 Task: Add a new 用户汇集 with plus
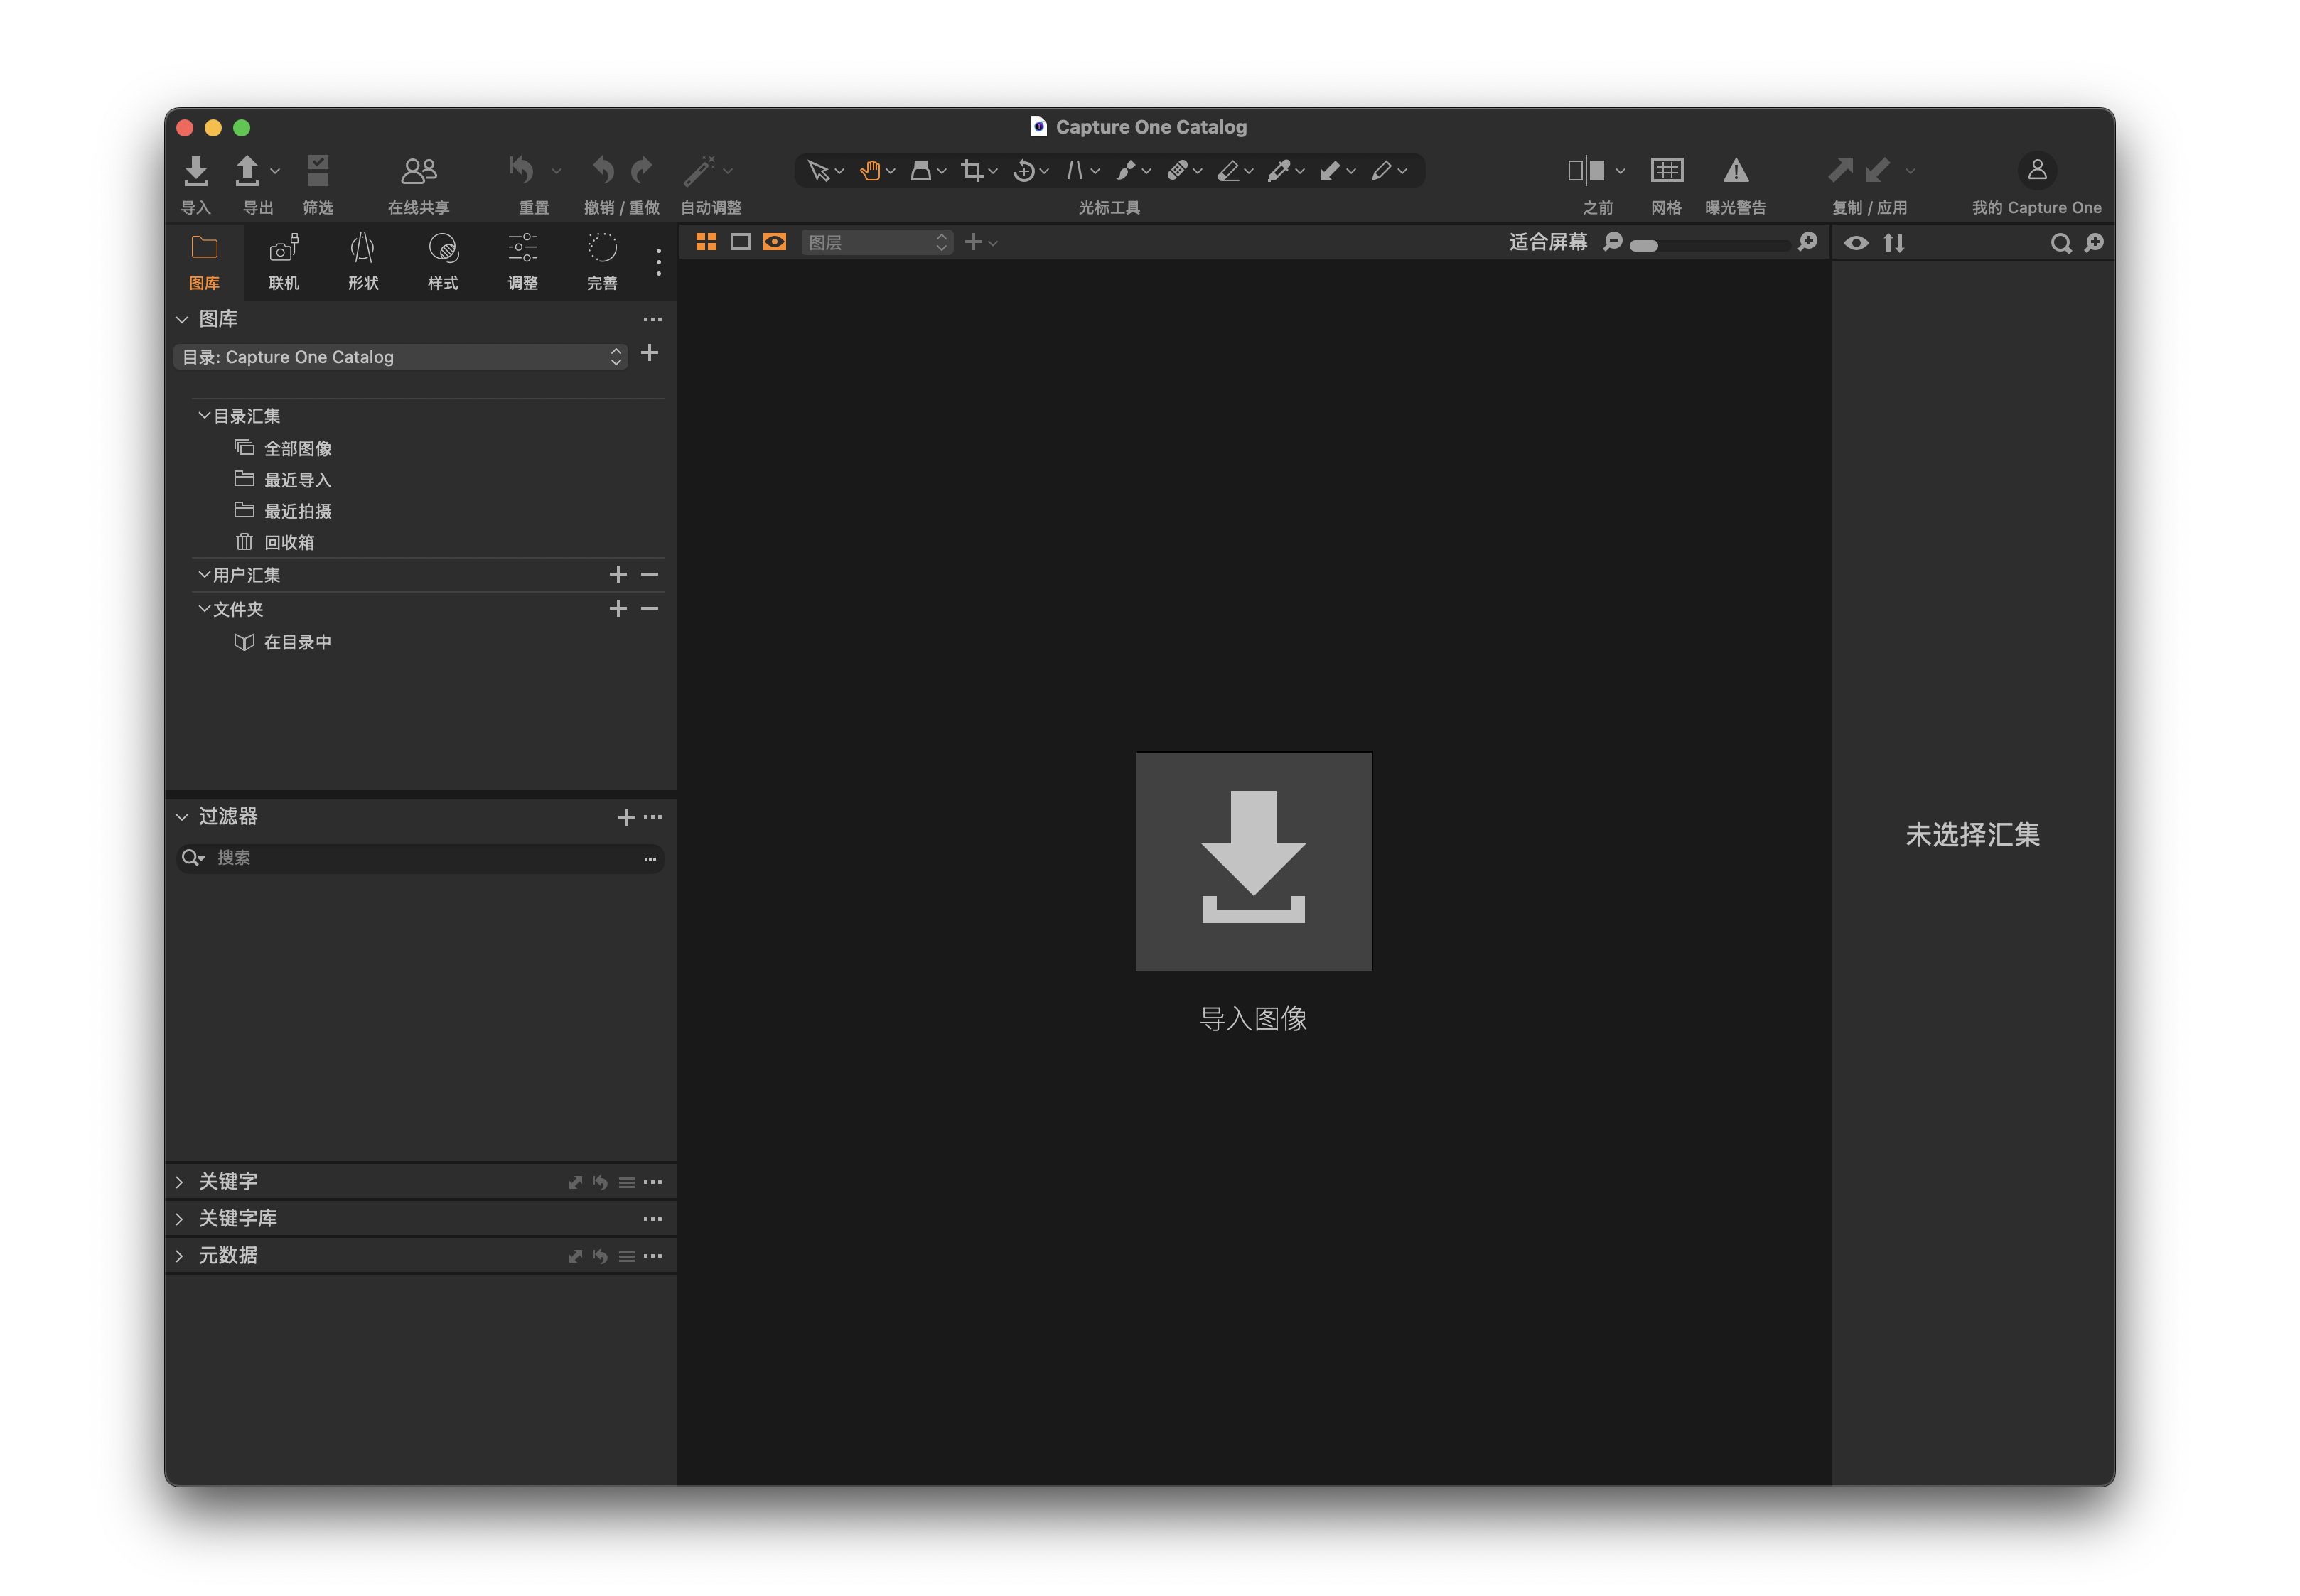[x=618, y=574]
